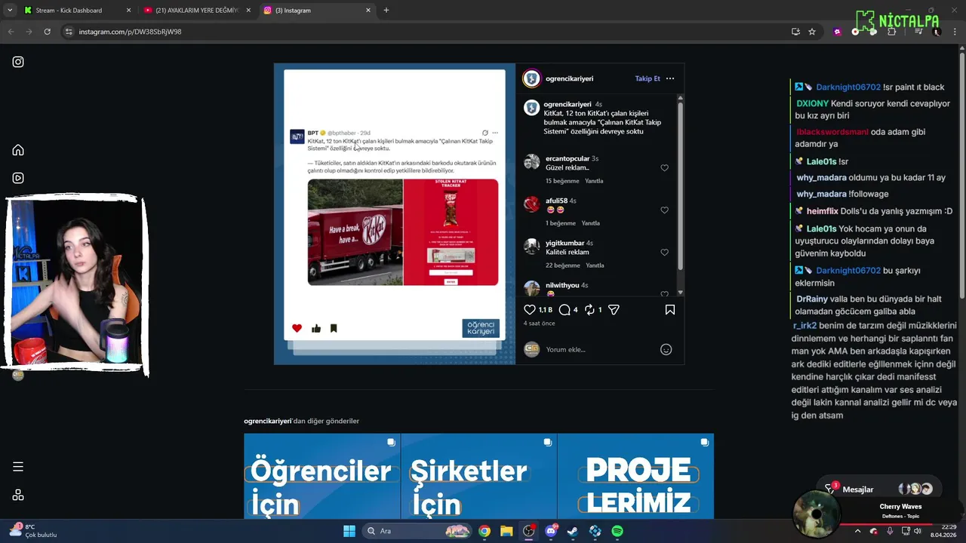Click the taskbar Ara search box
This screenshot has width=966, height=543.
417,531
